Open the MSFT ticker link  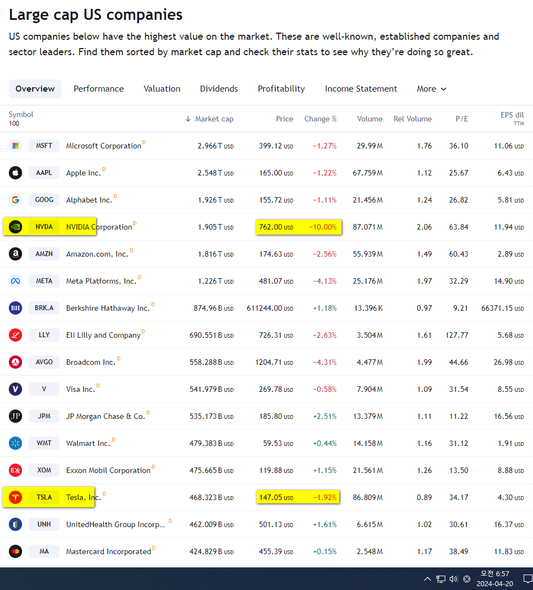point(44,146)
